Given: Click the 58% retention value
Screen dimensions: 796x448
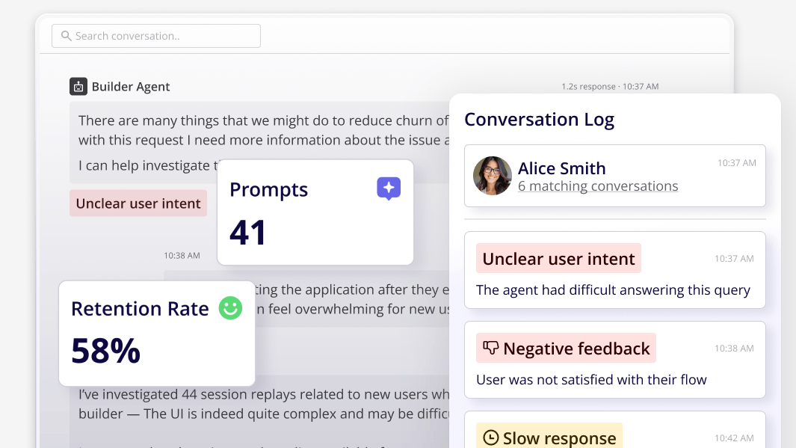Looking at the screenshot, I should 105,351.
